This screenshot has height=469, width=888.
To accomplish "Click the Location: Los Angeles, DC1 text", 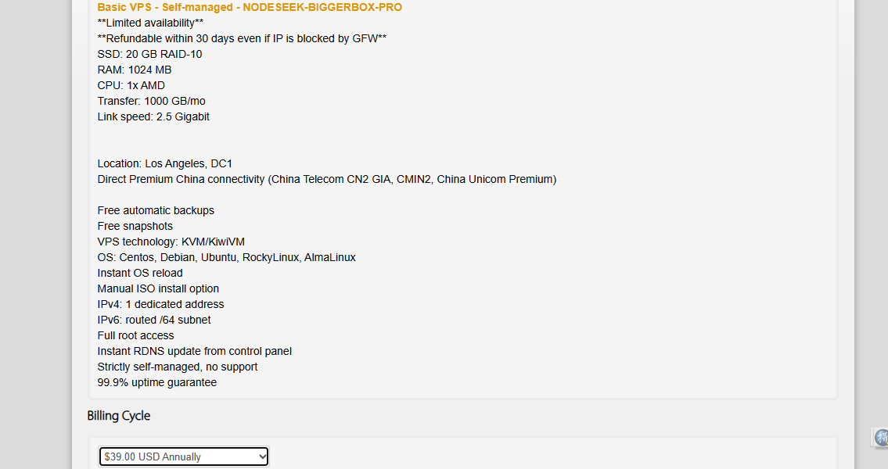I will 165,163.
